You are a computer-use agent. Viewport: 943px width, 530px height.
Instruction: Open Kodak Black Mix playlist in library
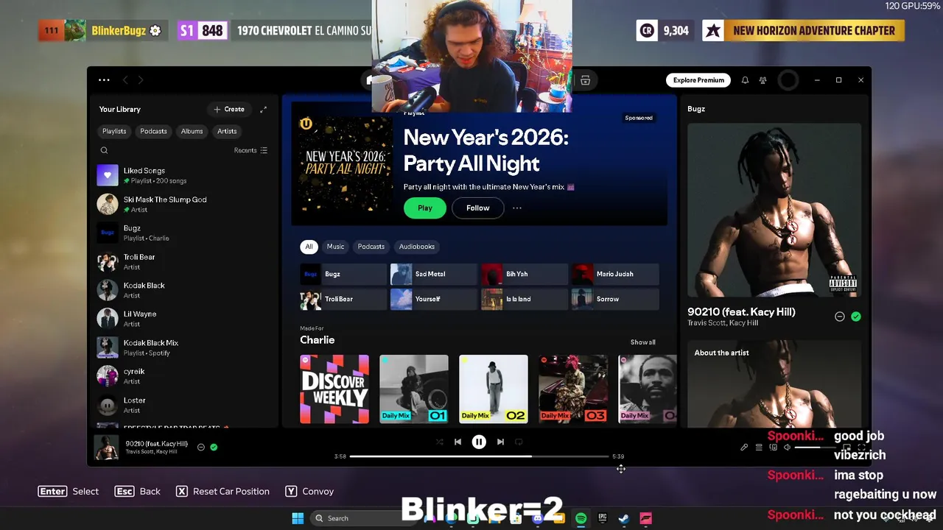pyautogui.click(x=184, y=347)
